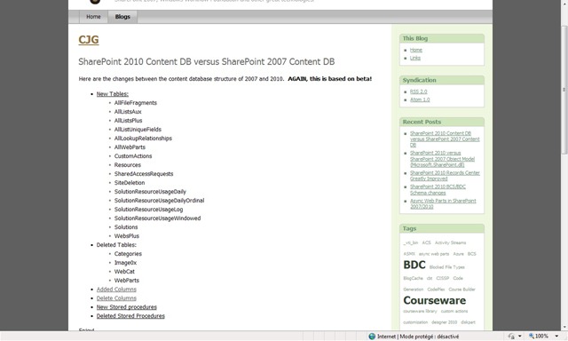Click the ASMX tag

tap(409, 254)
